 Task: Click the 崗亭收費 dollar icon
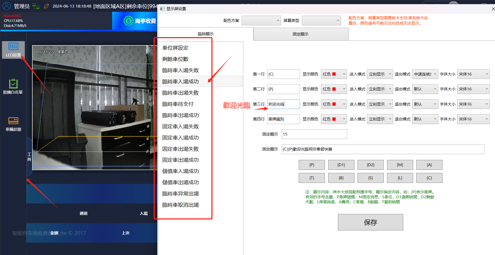[x=128, y=21]
